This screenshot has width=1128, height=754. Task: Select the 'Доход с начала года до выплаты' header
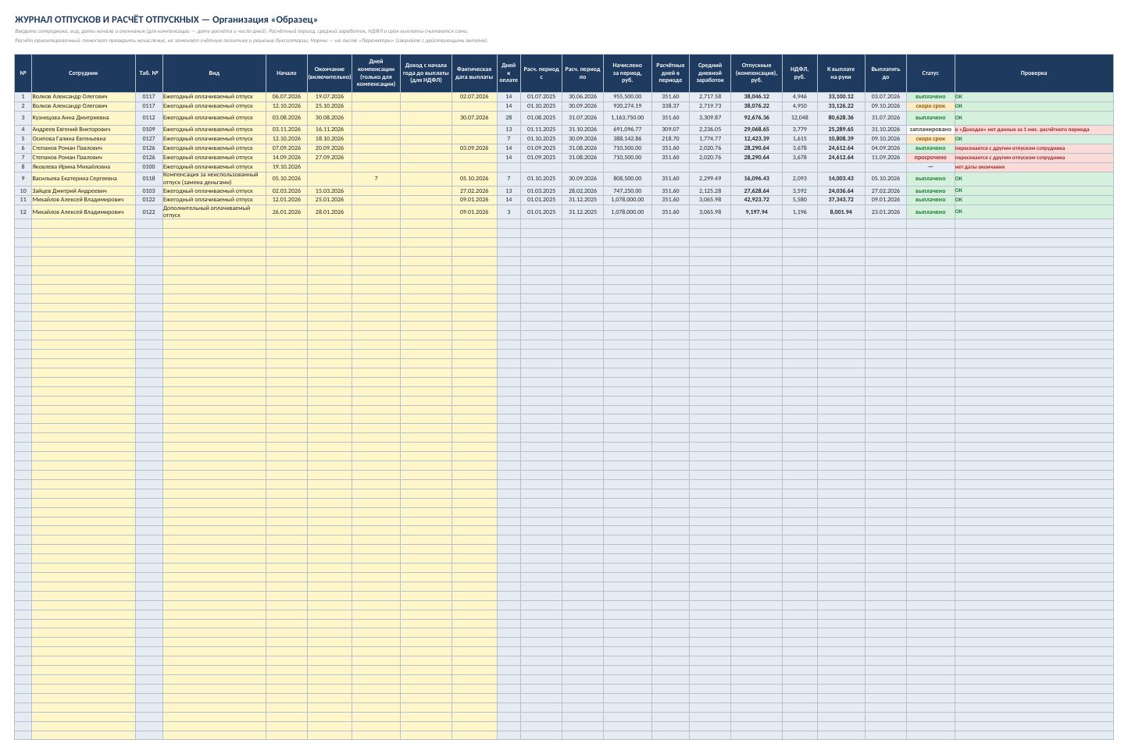tap(426, 73)
